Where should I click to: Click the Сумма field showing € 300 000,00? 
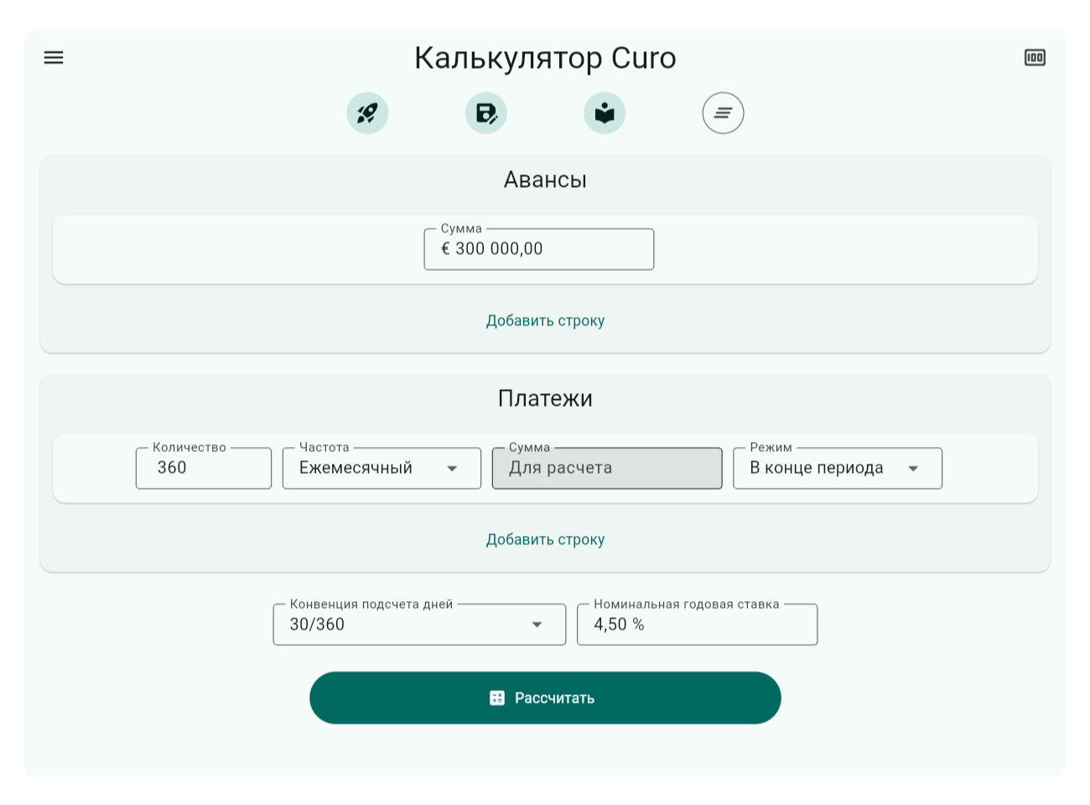click(538, 248)
